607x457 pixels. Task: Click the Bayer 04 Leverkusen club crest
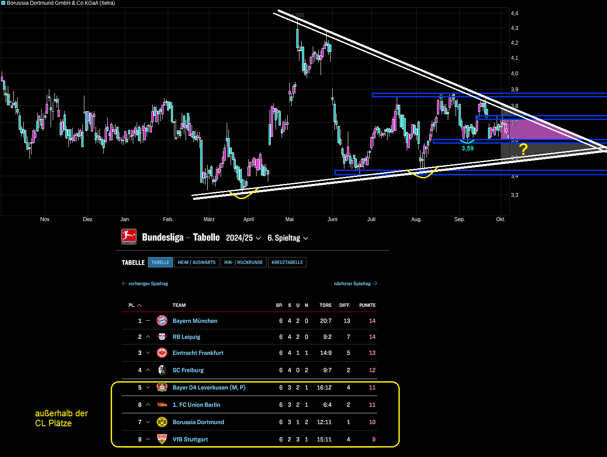(162, 387)
